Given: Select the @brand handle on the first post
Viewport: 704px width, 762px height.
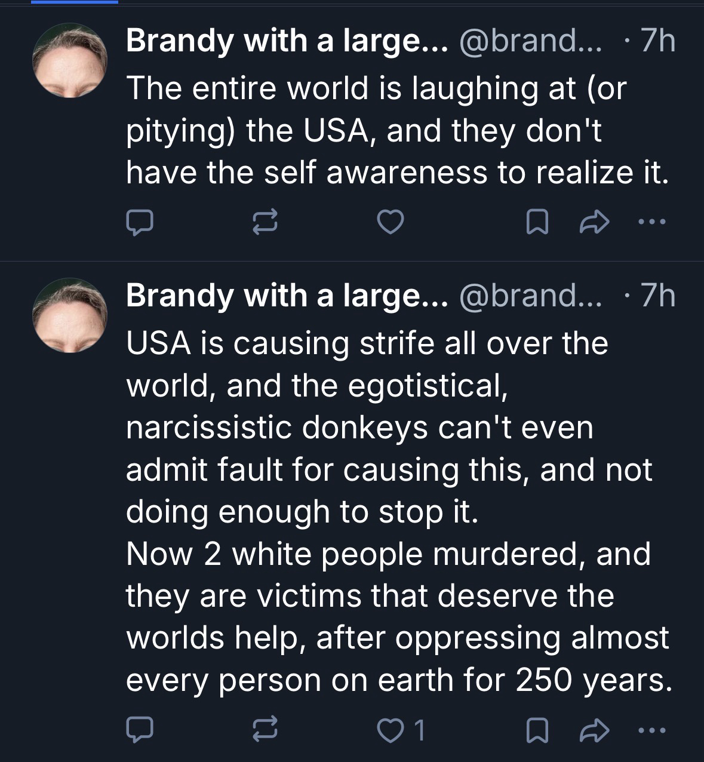Looking at the screenshot, I should (530, 41).
